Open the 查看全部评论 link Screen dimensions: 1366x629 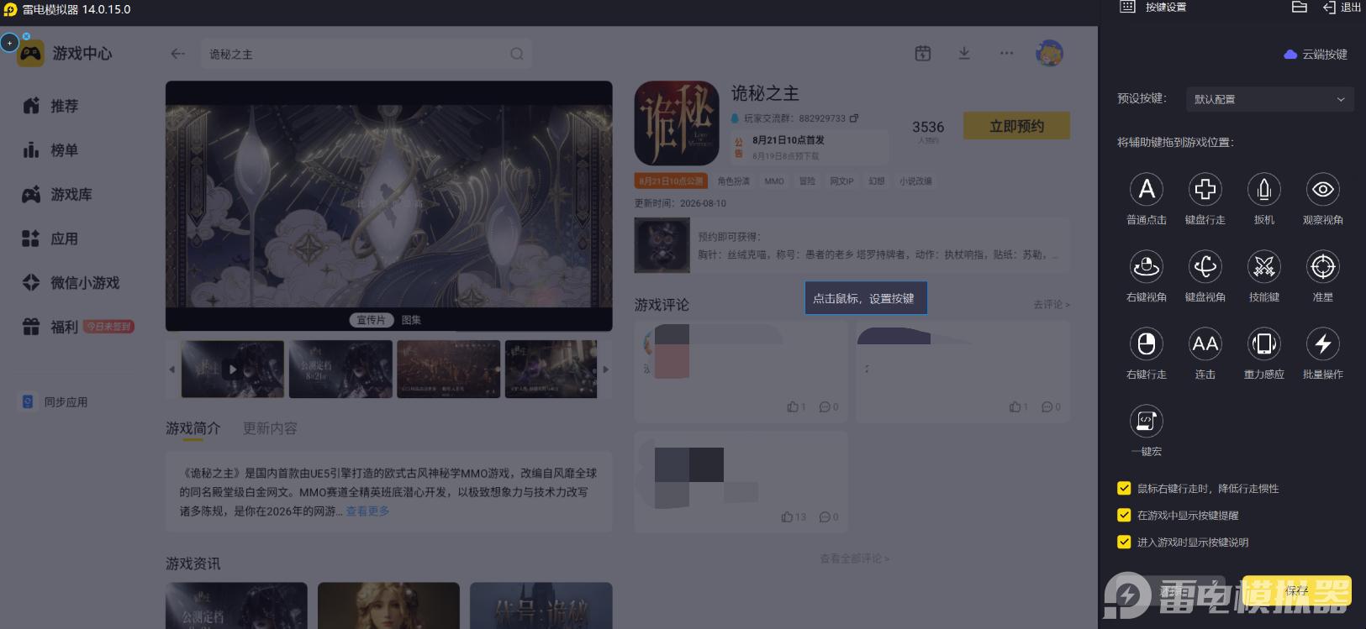tap(854, 558)
